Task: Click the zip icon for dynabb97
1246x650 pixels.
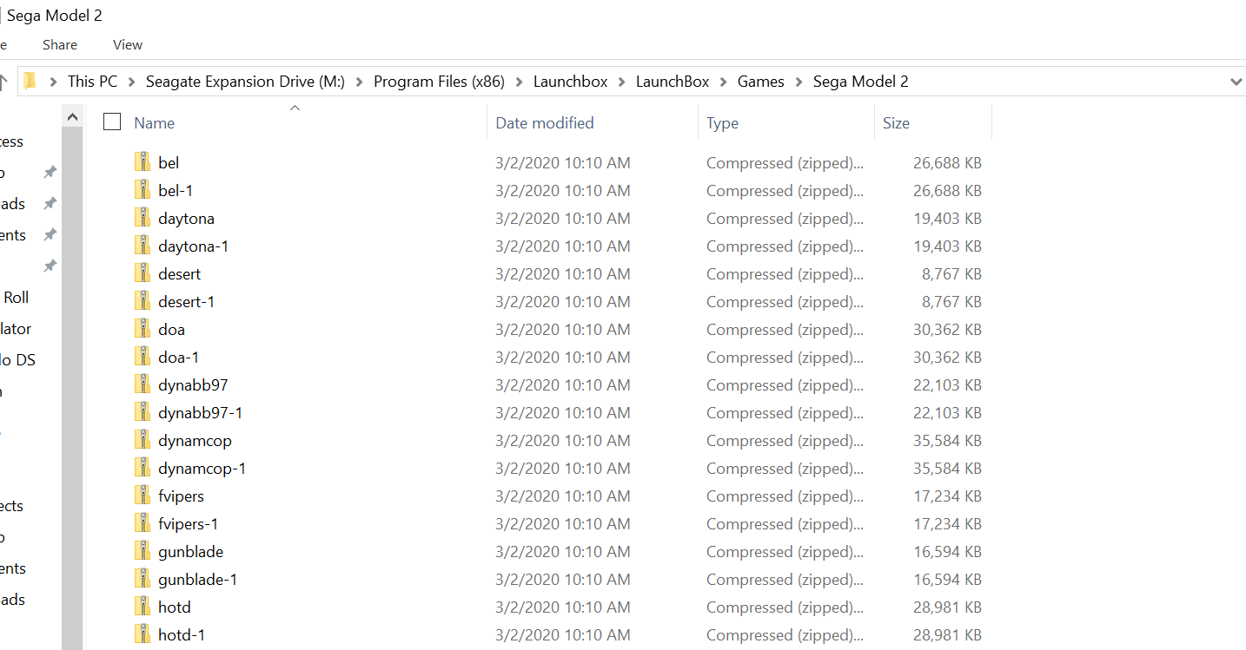Action: pos(142,384)
